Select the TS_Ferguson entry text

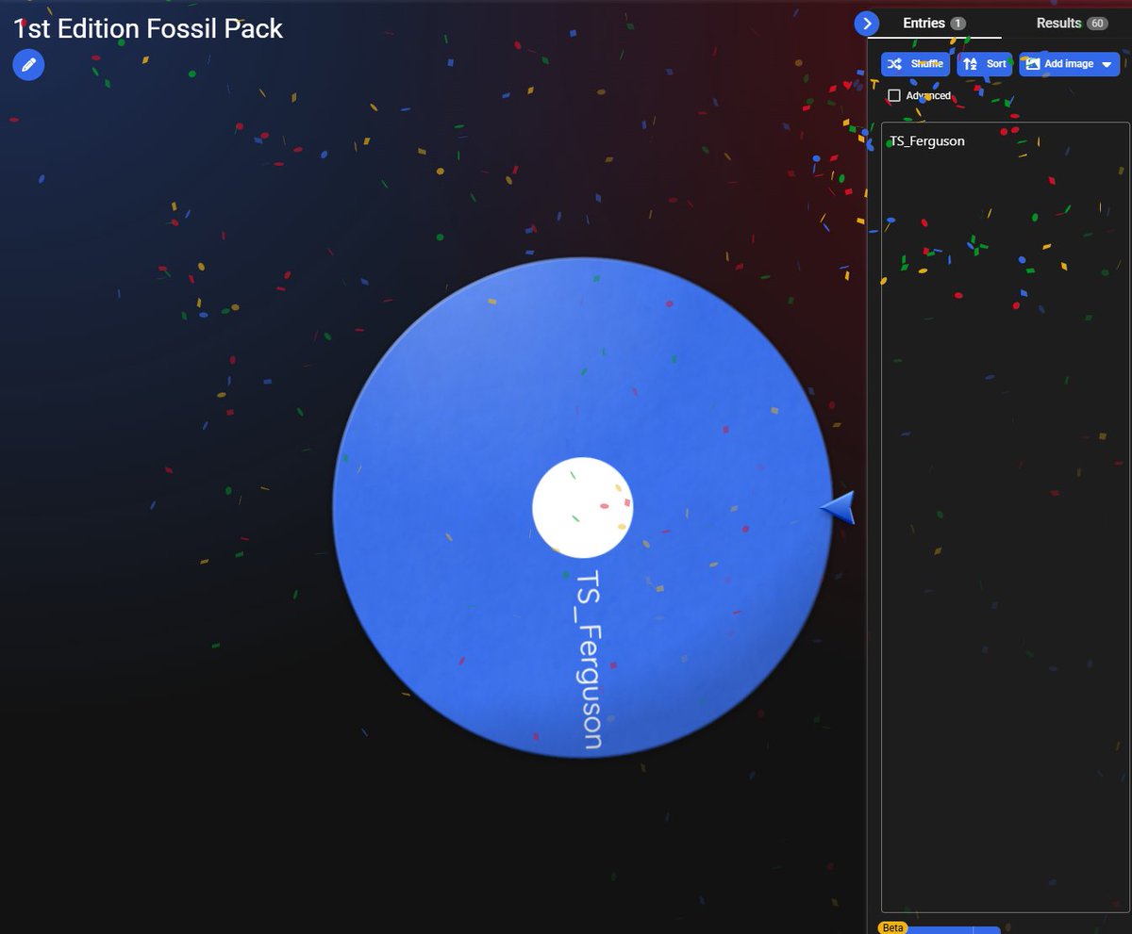tap(927, 141)
